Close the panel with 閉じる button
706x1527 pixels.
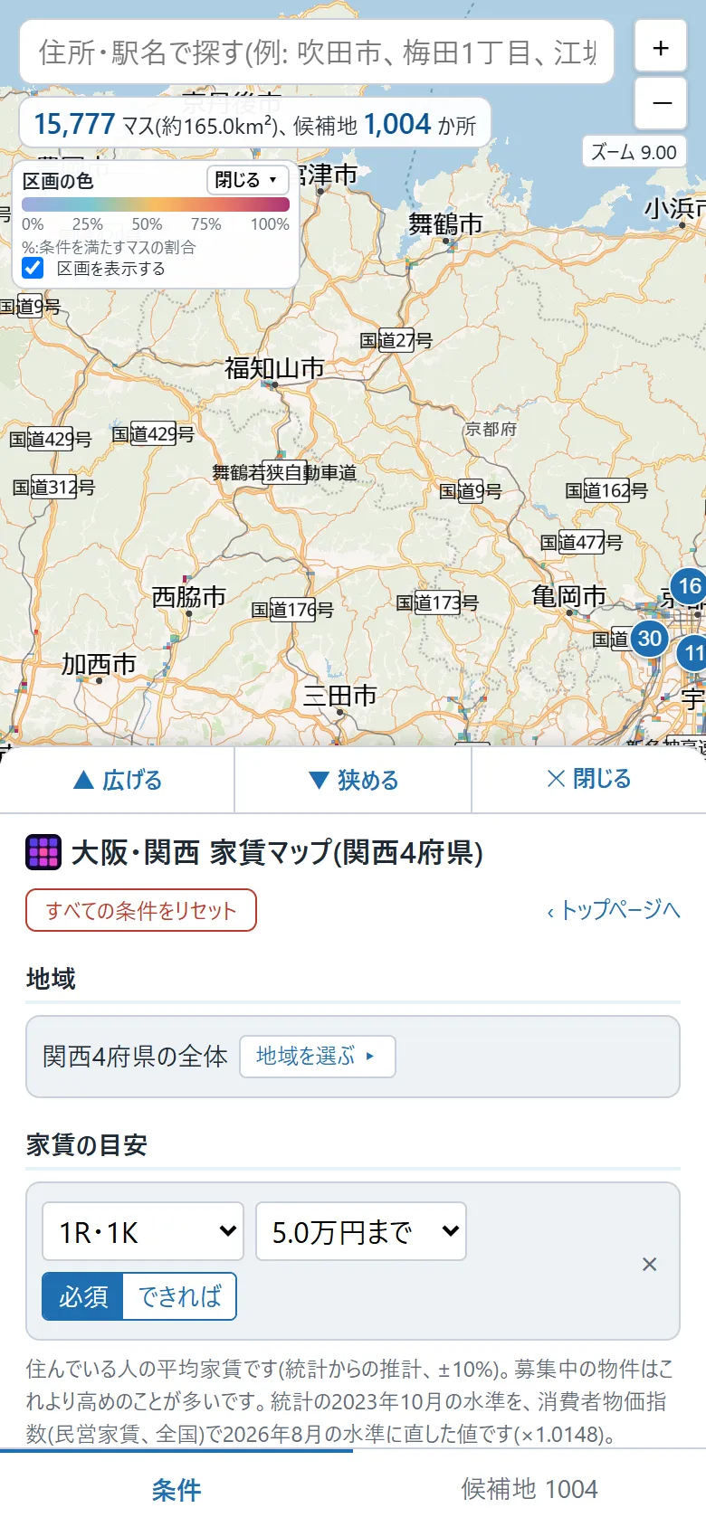pos(589,779)
